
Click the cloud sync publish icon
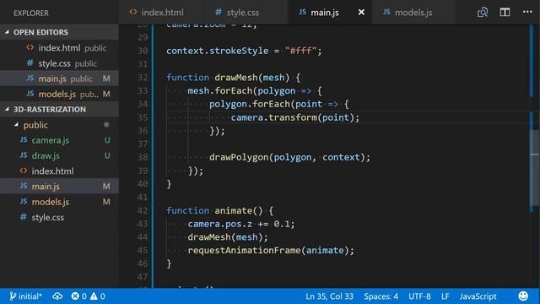pyautogui.click(x=57, y=296)
